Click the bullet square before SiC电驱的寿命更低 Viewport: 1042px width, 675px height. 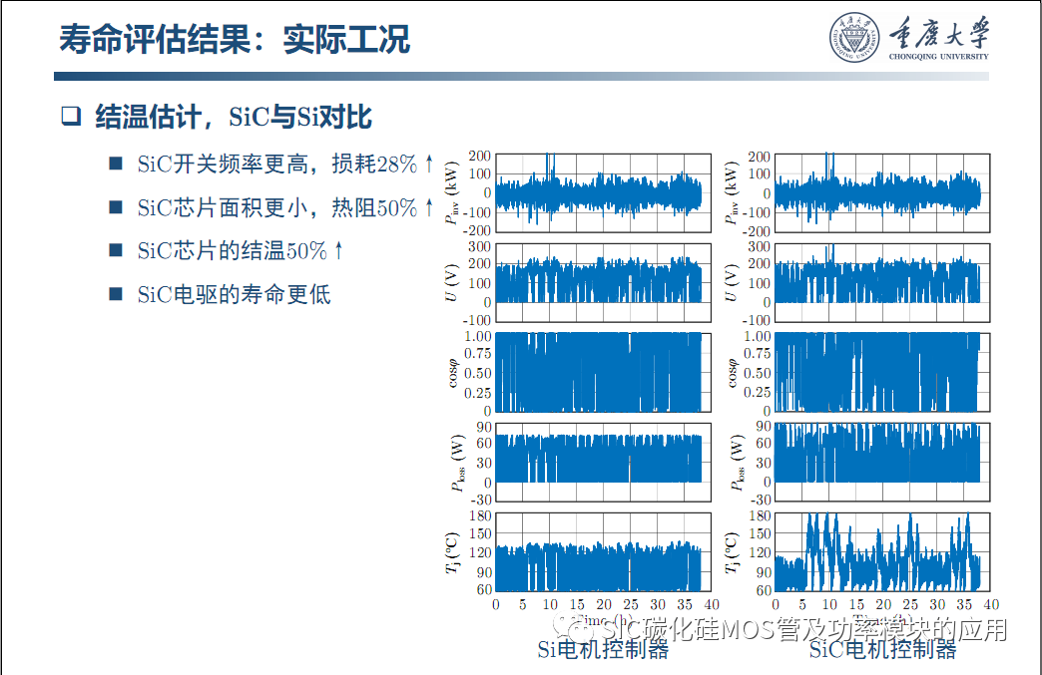point(115,294)
